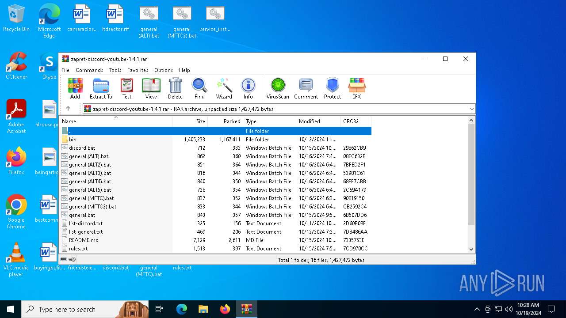Open the Tools menu

[115, 70]
